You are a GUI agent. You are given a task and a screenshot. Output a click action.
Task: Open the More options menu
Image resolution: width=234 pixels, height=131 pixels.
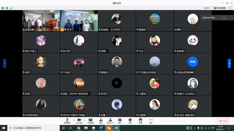151,121
